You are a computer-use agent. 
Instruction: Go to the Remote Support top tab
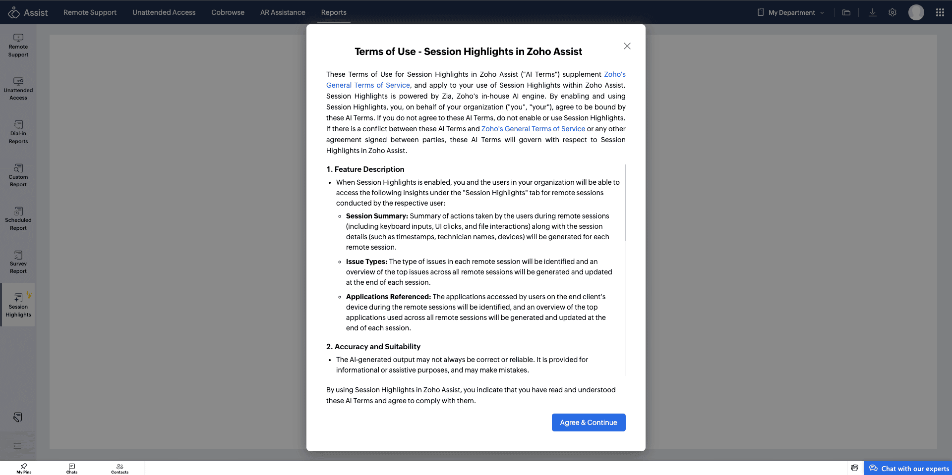(90, 12)
